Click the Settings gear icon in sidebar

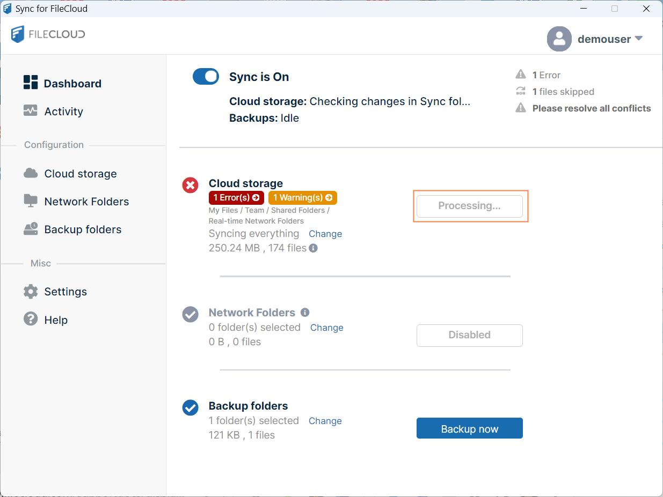click(x=31, y=292)
